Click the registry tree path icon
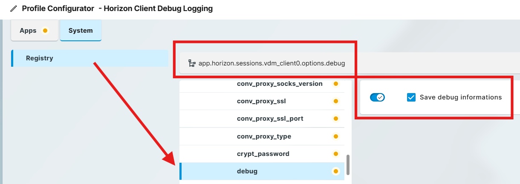This screenshot has width=520, height=184. tap(192, 63)
